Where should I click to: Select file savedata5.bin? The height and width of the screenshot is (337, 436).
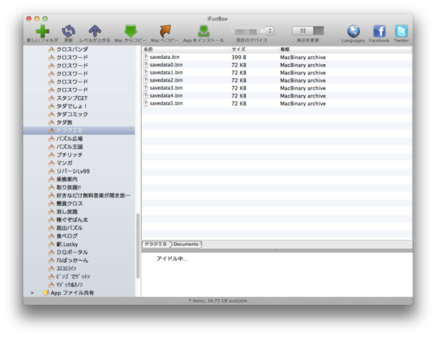[277, 103]
